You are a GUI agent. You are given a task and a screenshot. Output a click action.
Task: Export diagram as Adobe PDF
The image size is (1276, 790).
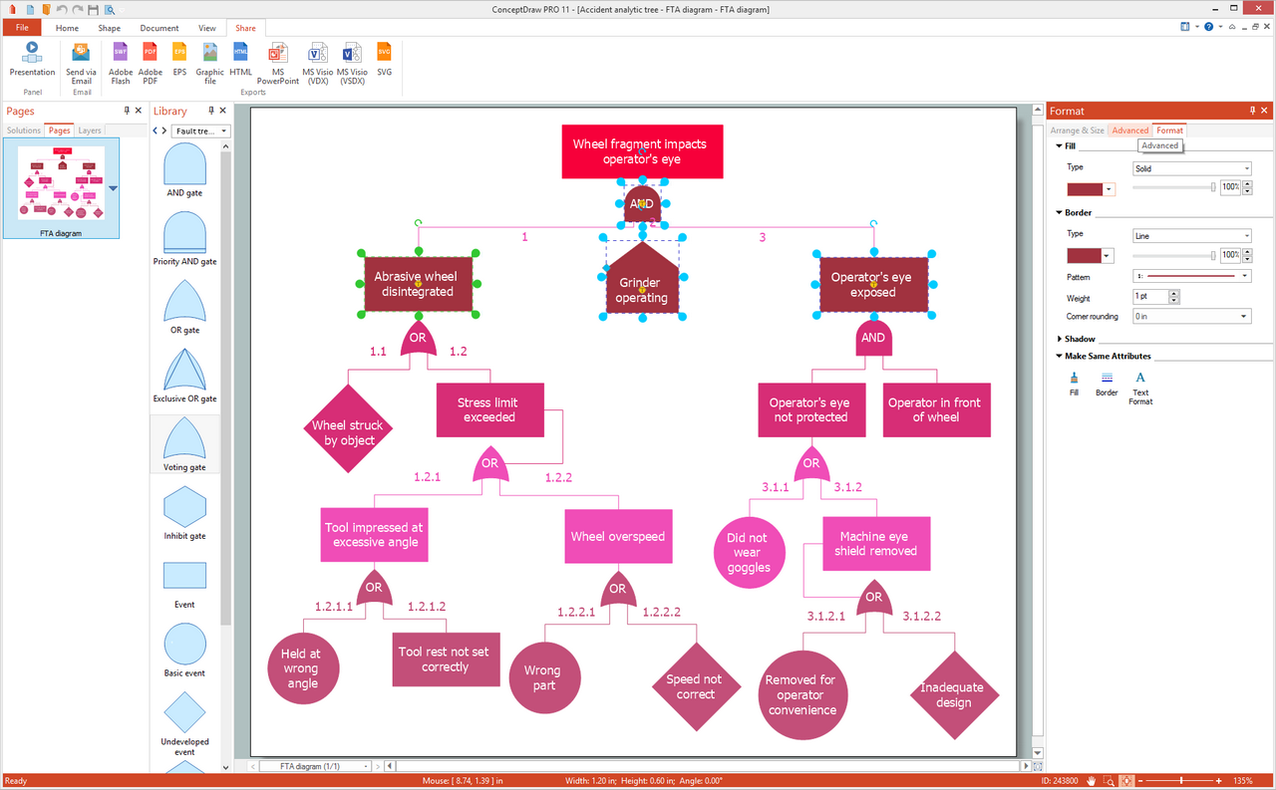click(x=151, y=63)
